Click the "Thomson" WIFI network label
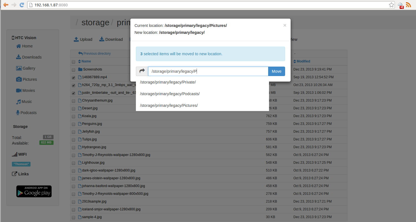Viewport: 416px width, 222px height. pyautogui.click(x=21, y=164)
